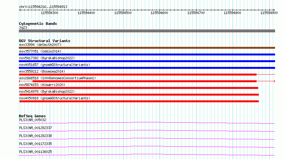Open the RefSeq Genes track title
The image size is (284, 159).
pos(32,116)
